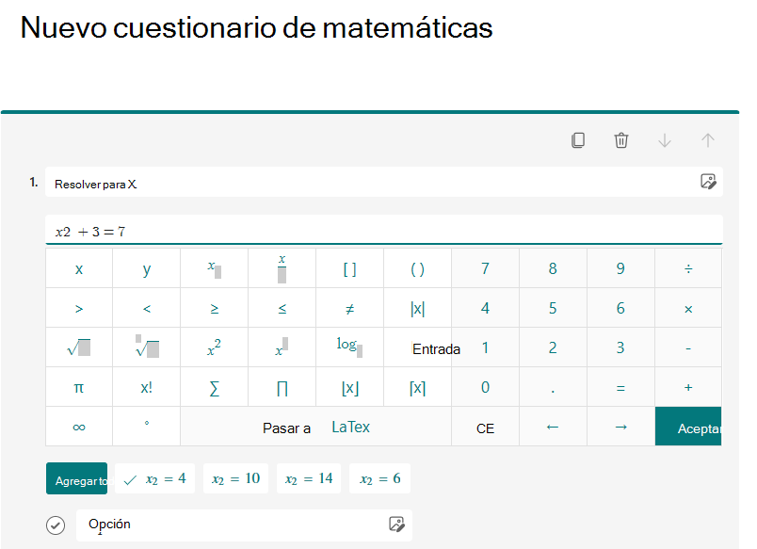757x549 pixels.
Task: Tap number 7 on the keypad
Action: click(x=485, y=268)
